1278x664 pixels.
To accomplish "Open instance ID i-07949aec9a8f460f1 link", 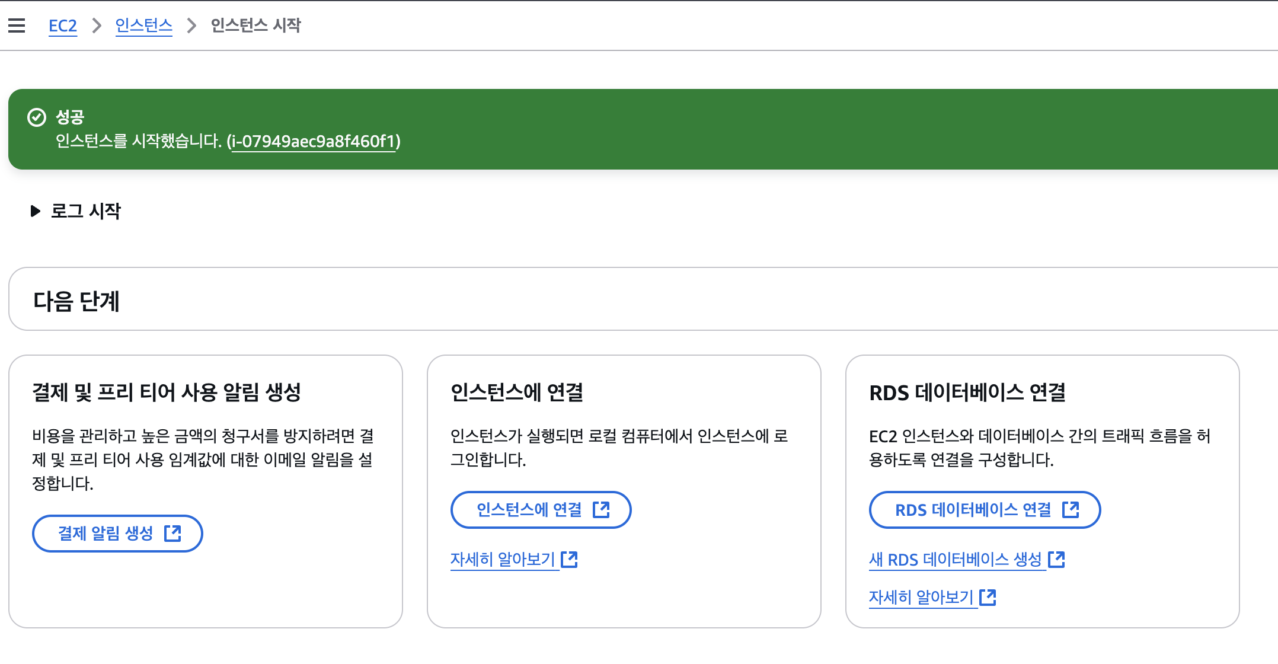I will click(314, 141).
